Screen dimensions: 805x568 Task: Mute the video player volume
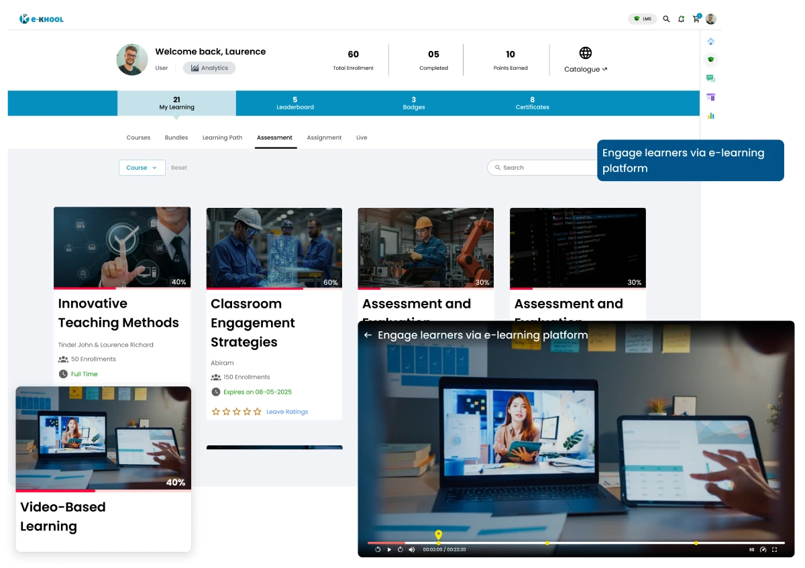coord(411,549)
